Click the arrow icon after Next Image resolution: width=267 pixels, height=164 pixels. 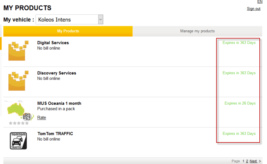point(260,161)
